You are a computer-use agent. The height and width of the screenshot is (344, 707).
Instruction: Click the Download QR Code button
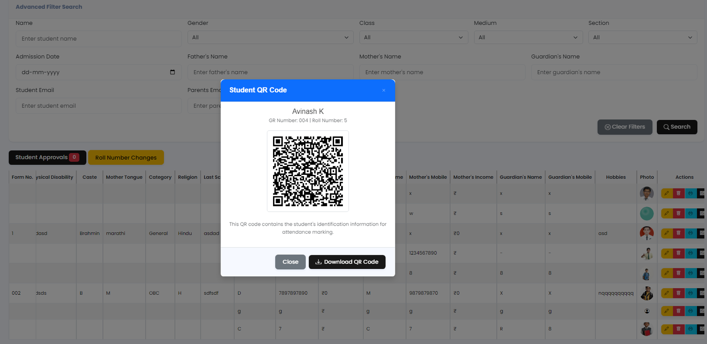pyautogui.click(x=347, y=262)
